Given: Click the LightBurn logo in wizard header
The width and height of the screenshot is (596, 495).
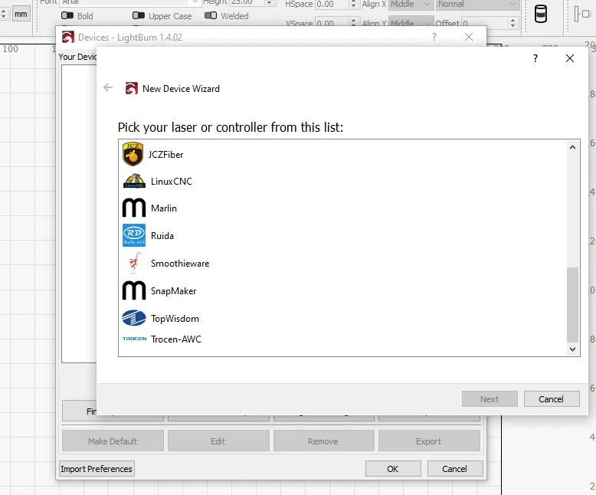Looking at the screenshot, I should 132,89.
